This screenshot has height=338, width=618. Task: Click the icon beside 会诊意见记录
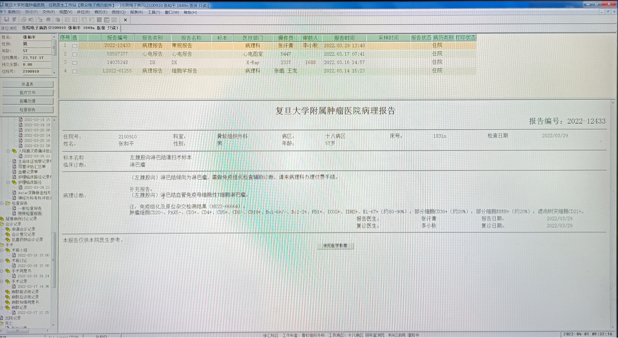coord(8,234)
